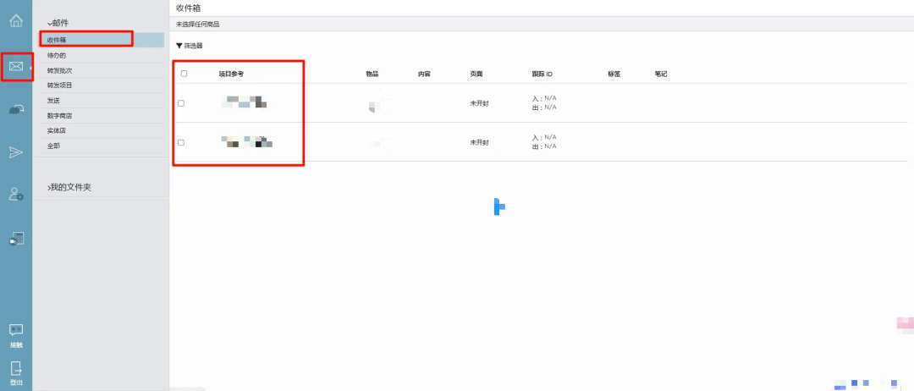This screenshot has height=391, width=914.
Task: Open the Home icon in the sidebar
Action: pos(16,21)
